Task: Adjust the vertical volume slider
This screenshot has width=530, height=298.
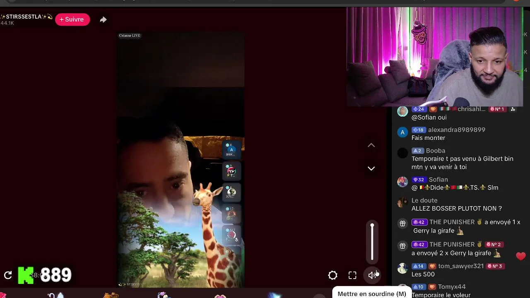Action: (x=372, y=242)
